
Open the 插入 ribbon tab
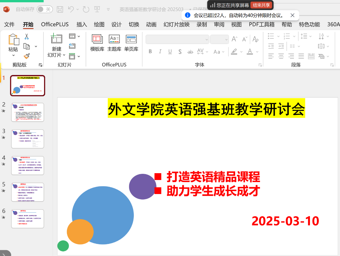82,24
